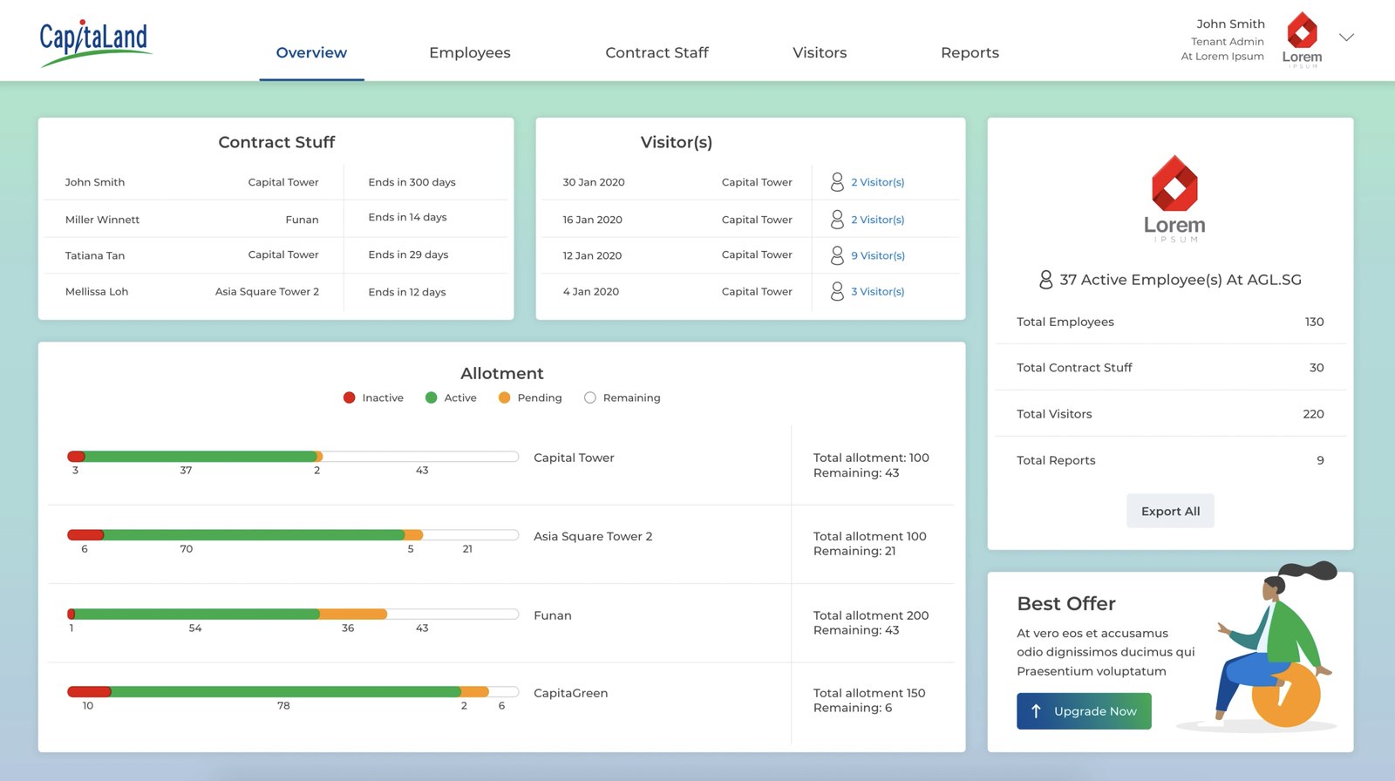Click the Upgrade Now button

(x=1084, y=711)
